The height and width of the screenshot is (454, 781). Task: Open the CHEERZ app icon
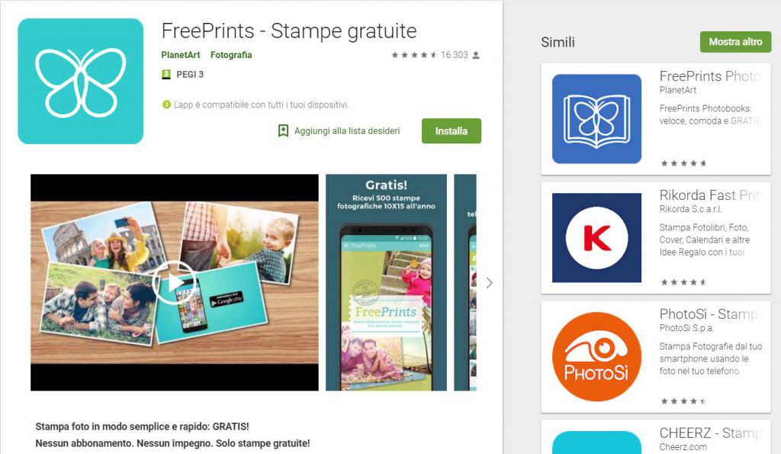(596, 443)
